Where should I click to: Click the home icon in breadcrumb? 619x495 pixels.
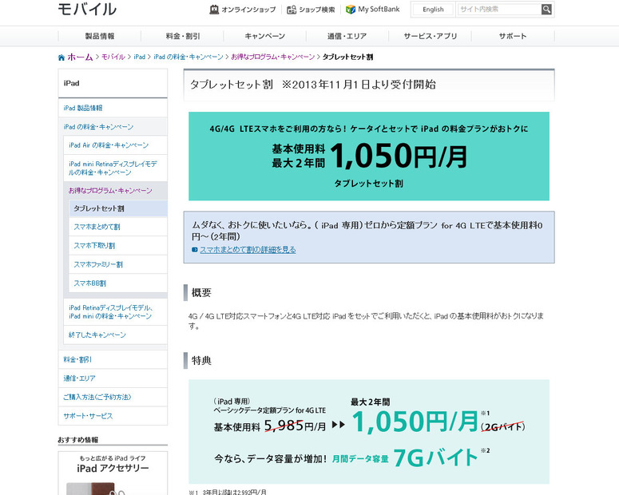coord(62,57)
